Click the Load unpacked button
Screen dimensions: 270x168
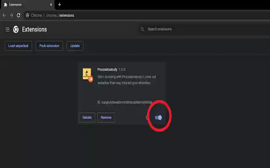coord(18,46)
